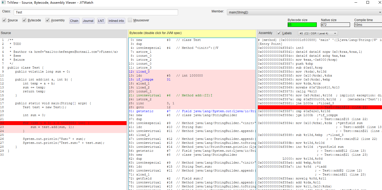The image size is (382, 190).
Task: Select bytecode line '28: goto 12'
Action: point(192,107)
